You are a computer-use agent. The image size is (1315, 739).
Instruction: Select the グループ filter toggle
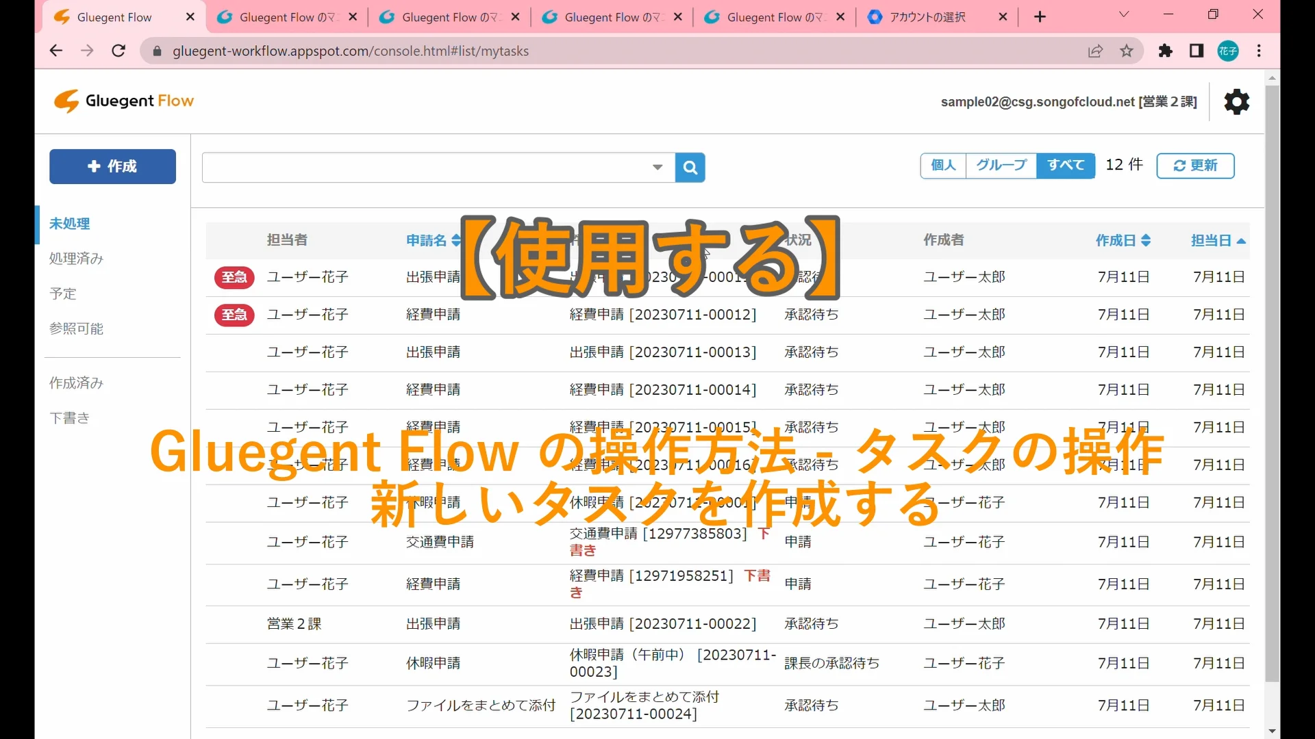[1001, 166]
